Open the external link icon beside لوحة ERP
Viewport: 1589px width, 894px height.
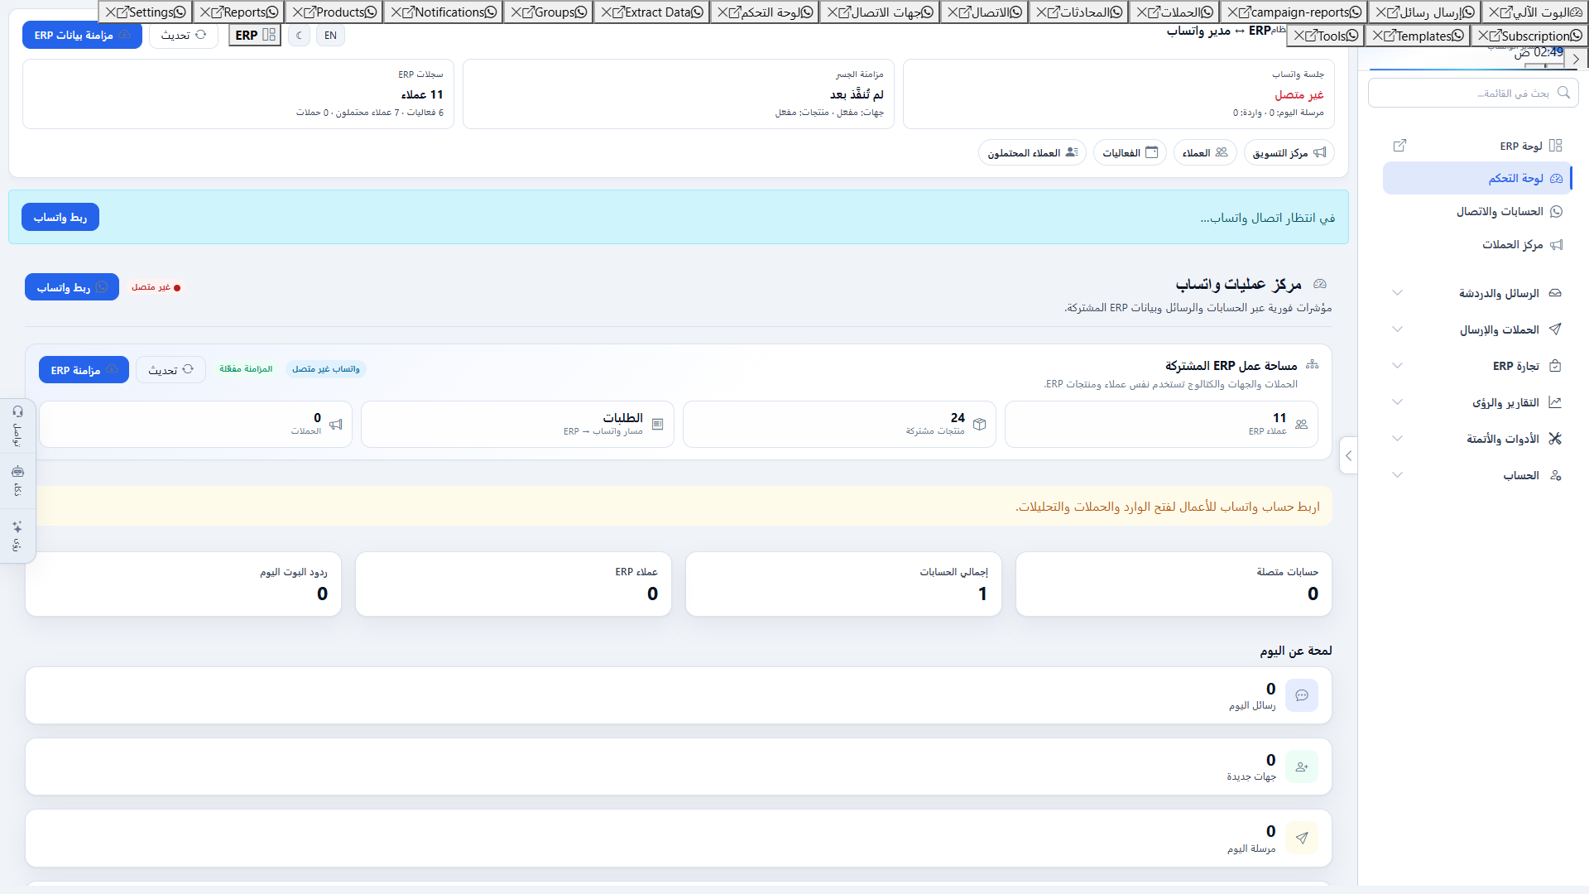1399,146
